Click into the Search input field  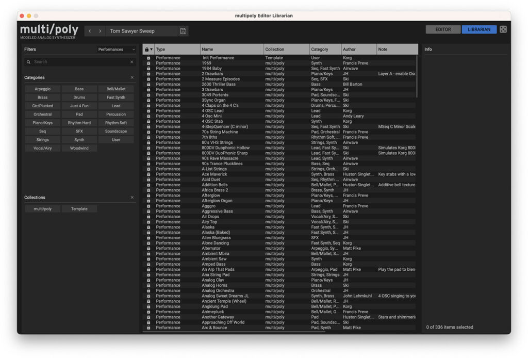80,62
